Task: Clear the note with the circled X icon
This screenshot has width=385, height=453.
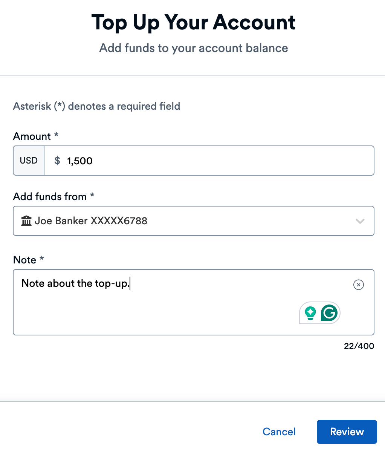Action: pos(358,285)
